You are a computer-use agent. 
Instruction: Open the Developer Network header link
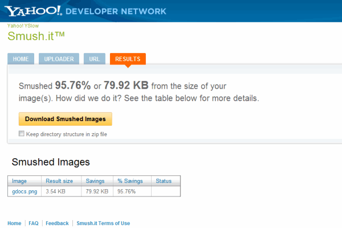(x=116, y=11)
